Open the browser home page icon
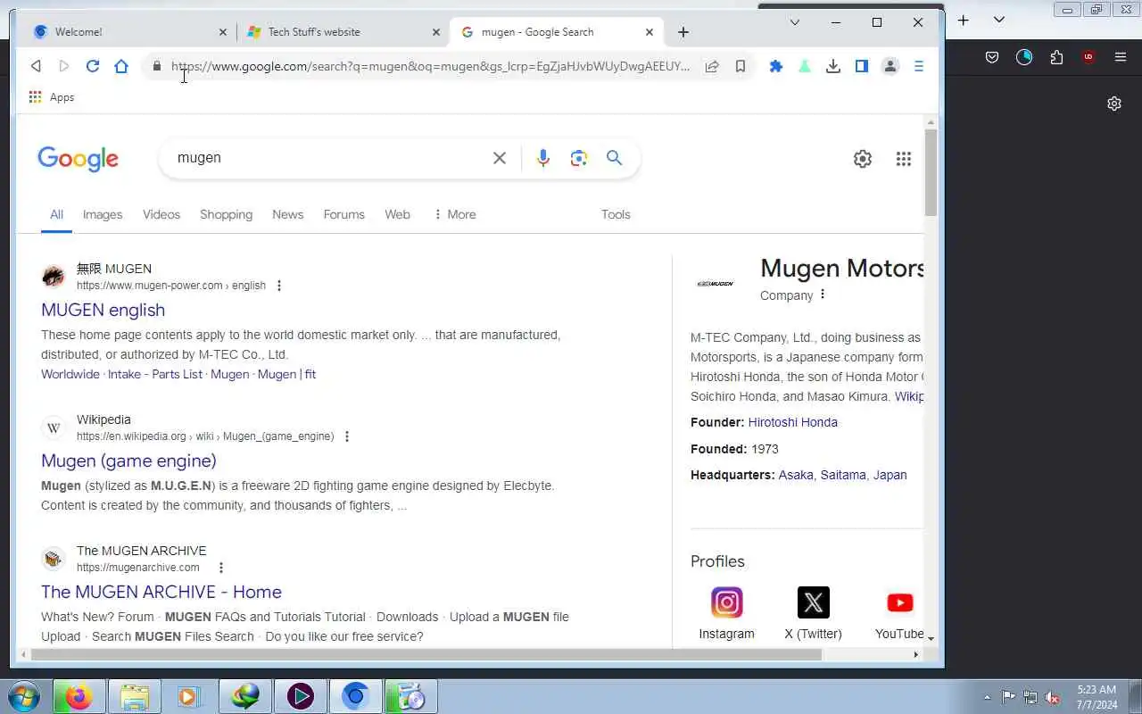The width and height of the screenshot is (1142, 714). pos(121,66)
